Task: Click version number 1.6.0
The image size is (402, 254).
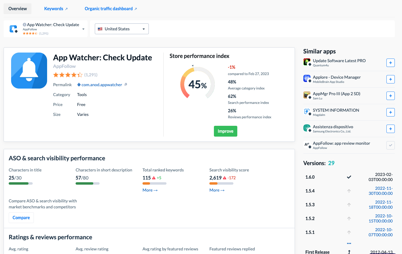Action: click(x=310, y=177)
